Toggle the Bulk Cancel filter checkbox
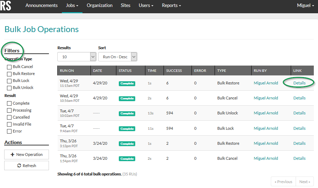This screenshot has width=318, height=188. [x=9, y=67]
